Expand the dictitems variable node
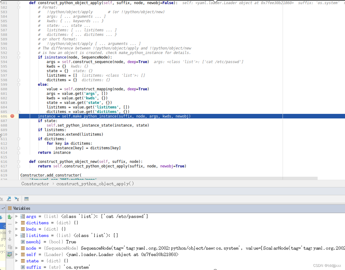Viewport: 345px width, 270px height. click(17, 223)
